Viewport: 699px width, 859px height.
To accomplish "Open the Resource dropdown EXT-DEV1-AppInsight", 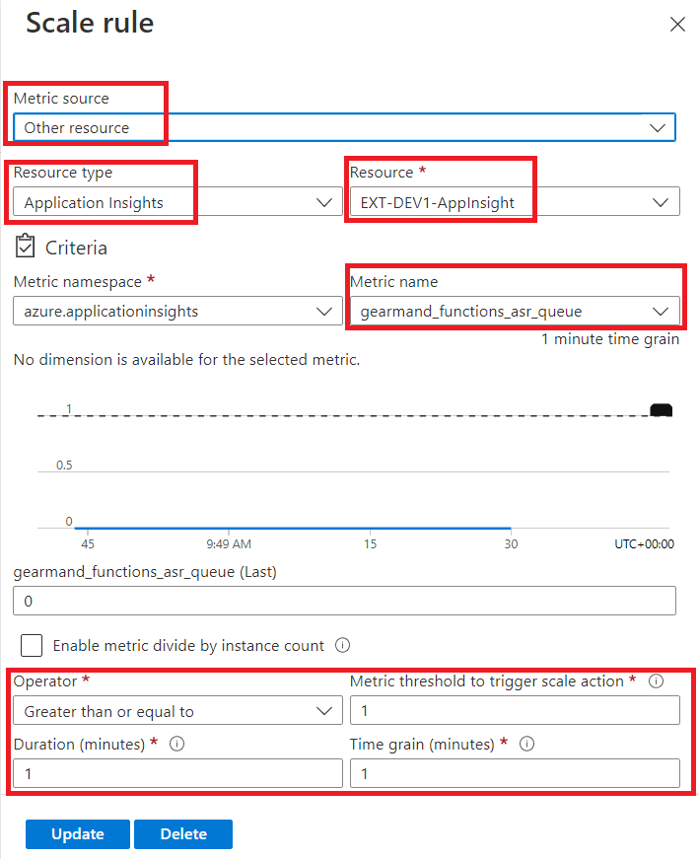I will coord(515,202).
